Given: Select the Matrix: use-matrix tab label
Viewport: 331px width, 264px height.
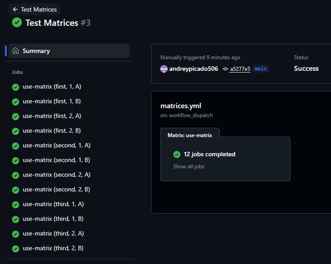Looking at the screenshot, I should (x=189, y=135).
